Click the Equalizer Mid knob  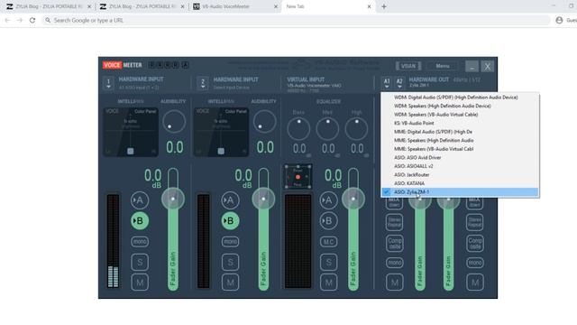point(327,128)
